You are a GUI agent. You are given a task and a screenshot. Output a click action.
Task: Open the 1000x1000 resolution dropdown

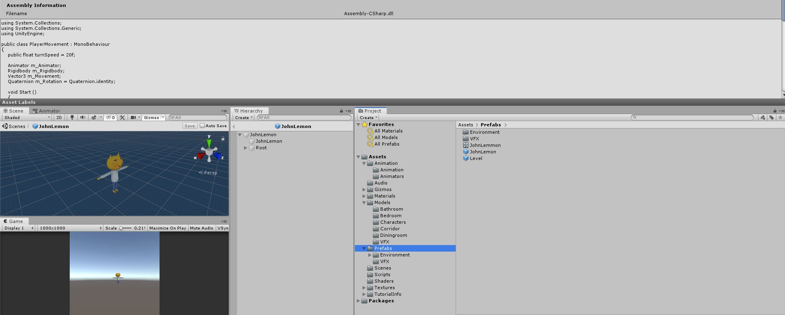coord(71,228)
